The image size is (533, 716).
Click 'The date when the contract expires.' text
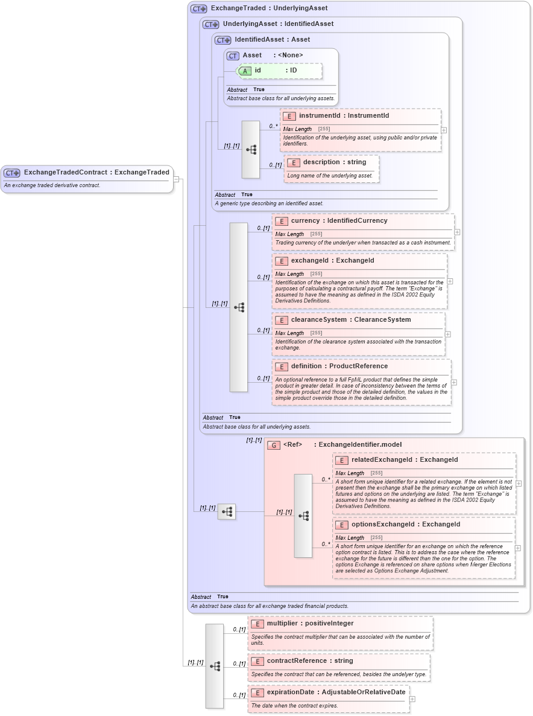pos(295,706)
